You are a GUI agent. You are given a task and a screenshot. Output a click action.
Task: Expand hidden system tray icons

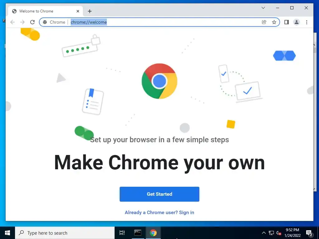264,233
